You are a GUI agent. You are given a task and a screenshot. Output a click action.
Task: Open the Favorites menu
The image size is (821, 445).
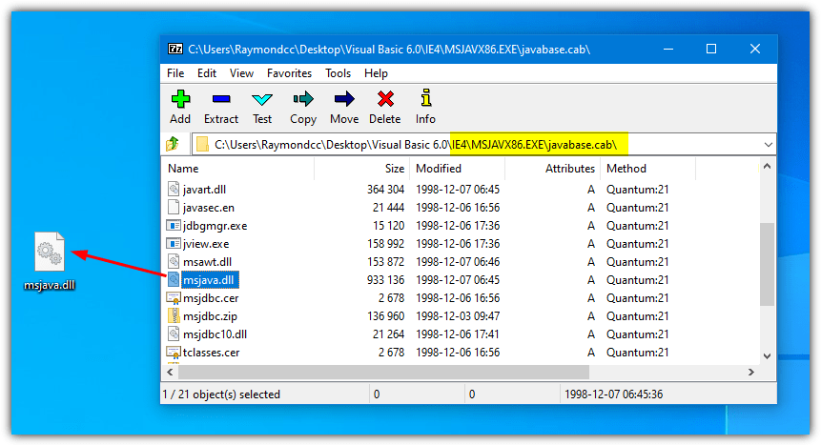tap(289, 73)
